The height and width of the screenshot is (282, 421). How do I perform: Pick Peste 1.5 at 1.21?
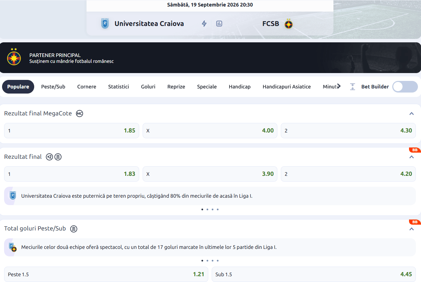(x=106, y=274)
